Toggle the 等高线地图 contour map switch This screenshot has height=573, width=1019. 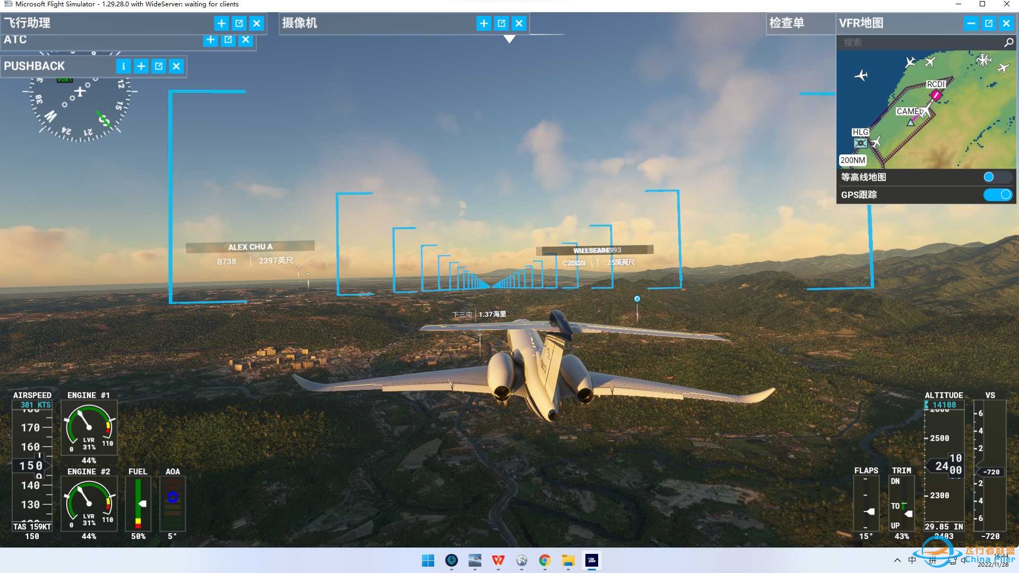(x=997, y=177)
